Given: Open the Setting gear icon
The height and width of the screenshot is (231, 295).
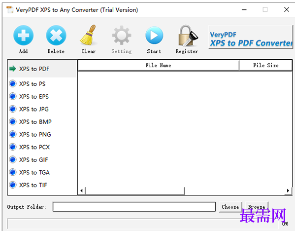Looking at the screenshot, I should [122, 35].
